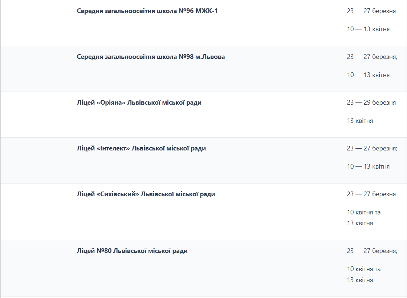Select the last "13 квітня" for Ліцей №80
This screenshot has height=298, width=407.
[x=360, y=280]
